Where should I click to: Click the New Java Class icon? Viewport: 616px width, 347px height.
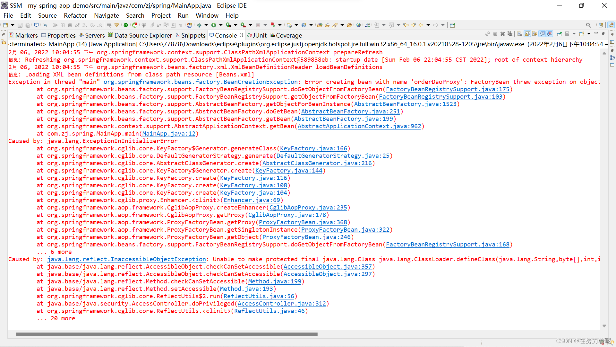coord(304,25)
